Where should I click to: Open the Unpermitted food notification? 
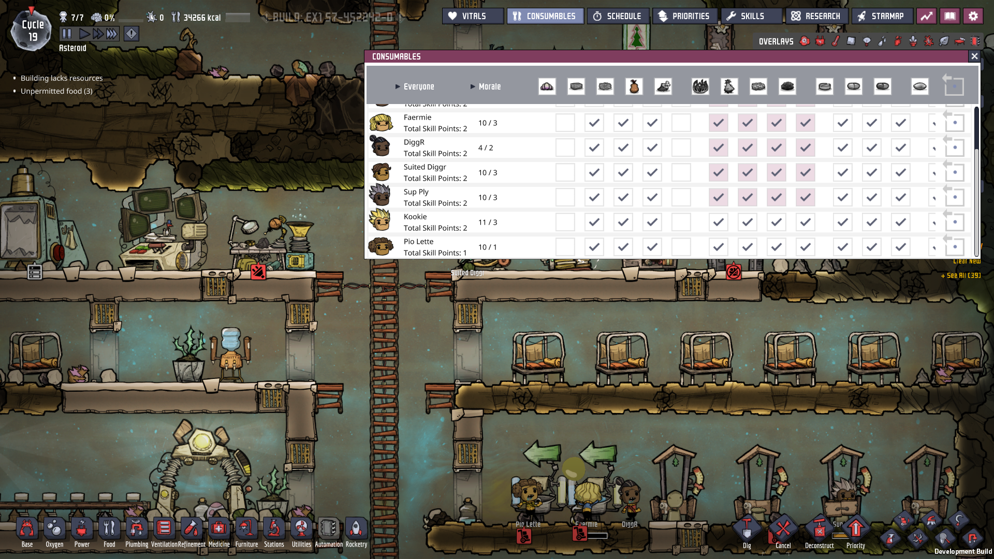56,91
